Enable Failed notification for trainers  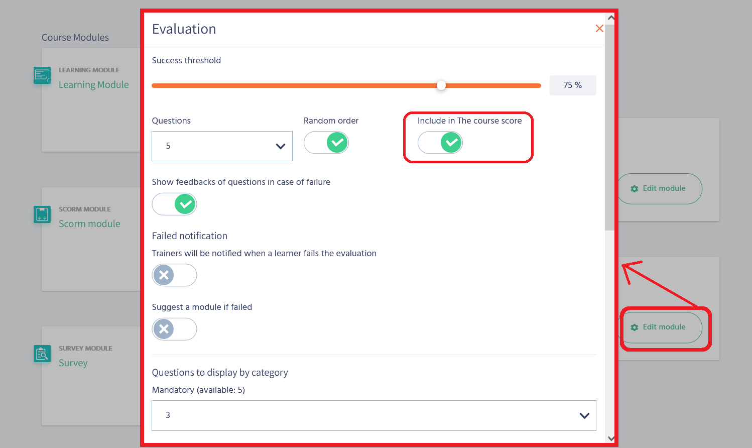[x=175, y=275]
